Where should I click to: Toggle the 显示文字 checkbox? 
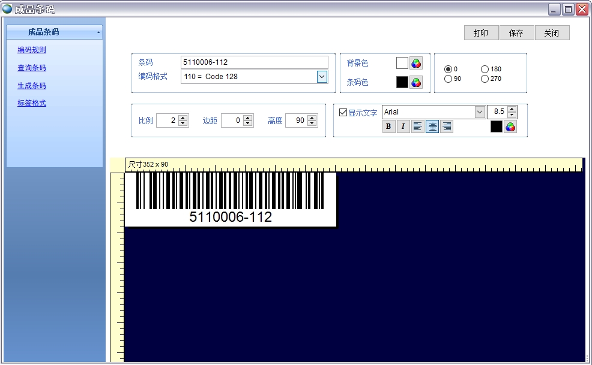pos(342,111)
